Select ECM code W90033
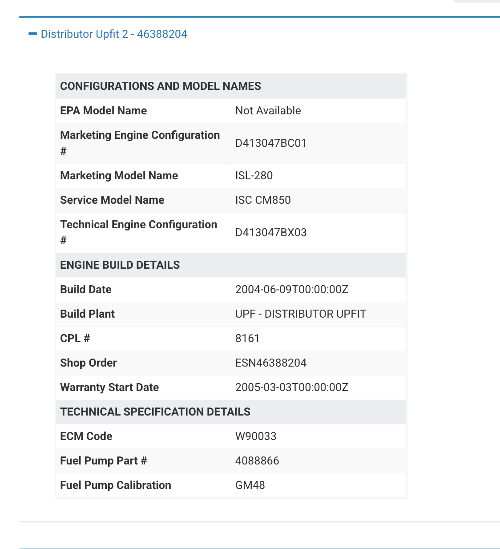500x549 pixels. coord(256,436)
